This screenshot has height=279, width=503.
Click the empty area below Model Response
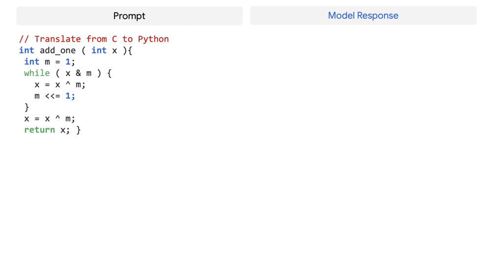tap(363, 147)
